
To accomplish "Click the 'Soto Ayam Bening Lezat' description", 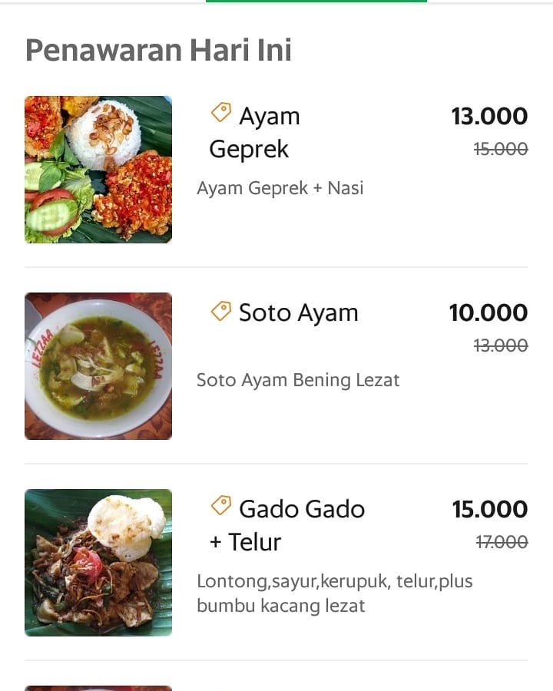I will click(x=298, y=380).
